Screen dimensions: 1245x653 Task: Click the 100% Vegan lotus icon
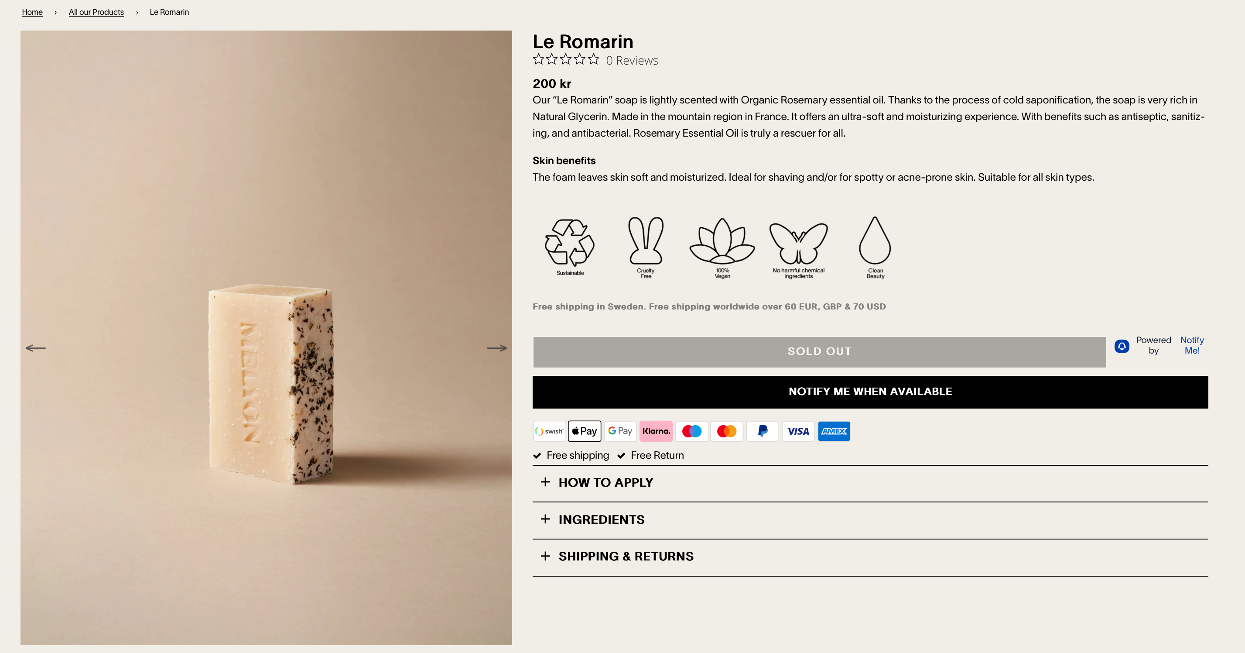coord(722,241)
